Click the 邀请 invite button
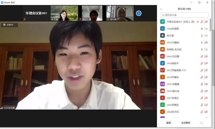 (x=169, y=123)
